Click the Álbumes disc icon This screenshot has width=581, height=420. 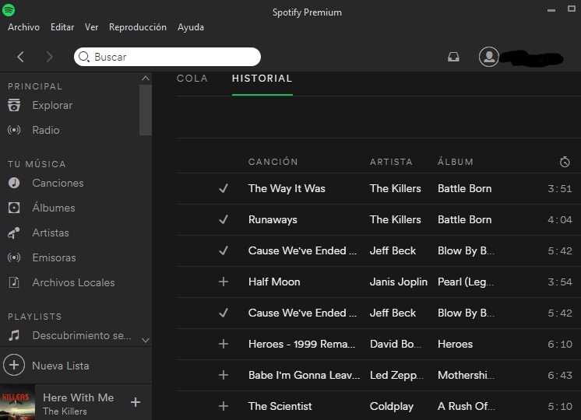(14, 208)
